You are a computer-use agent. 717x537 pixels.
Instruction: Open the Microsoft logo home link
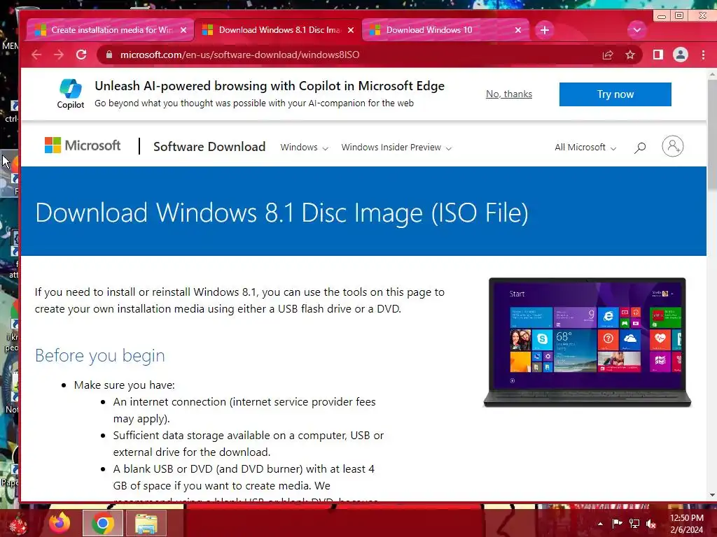coord(83,145)
